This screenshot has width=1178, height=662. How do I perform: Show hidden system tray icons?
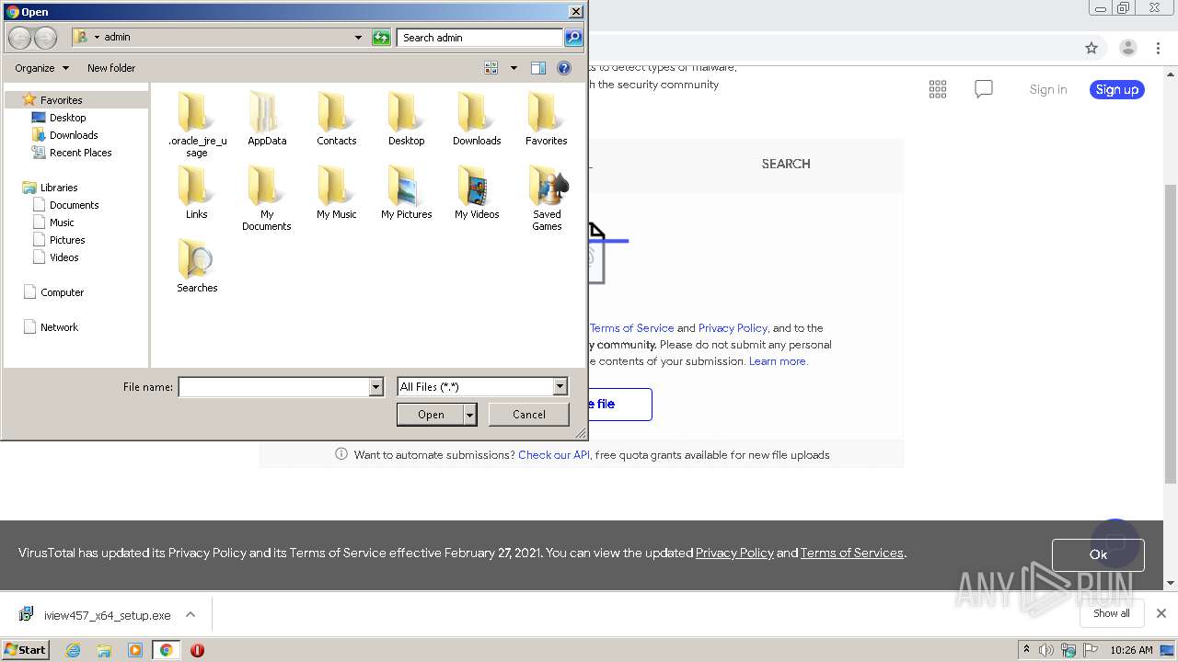[x=1026, y=650]
